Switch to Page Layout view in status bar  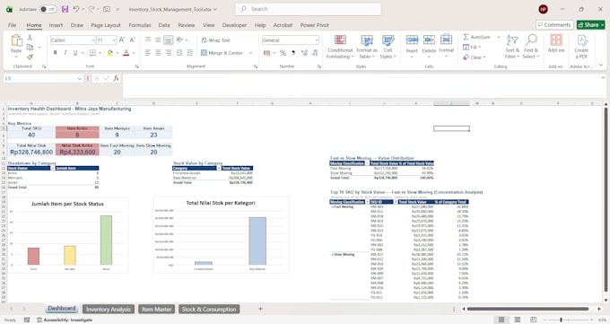[517, 320]
